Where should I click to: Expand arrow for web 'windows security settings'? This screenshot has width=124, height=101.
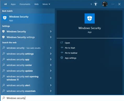[x=51, y=54]
